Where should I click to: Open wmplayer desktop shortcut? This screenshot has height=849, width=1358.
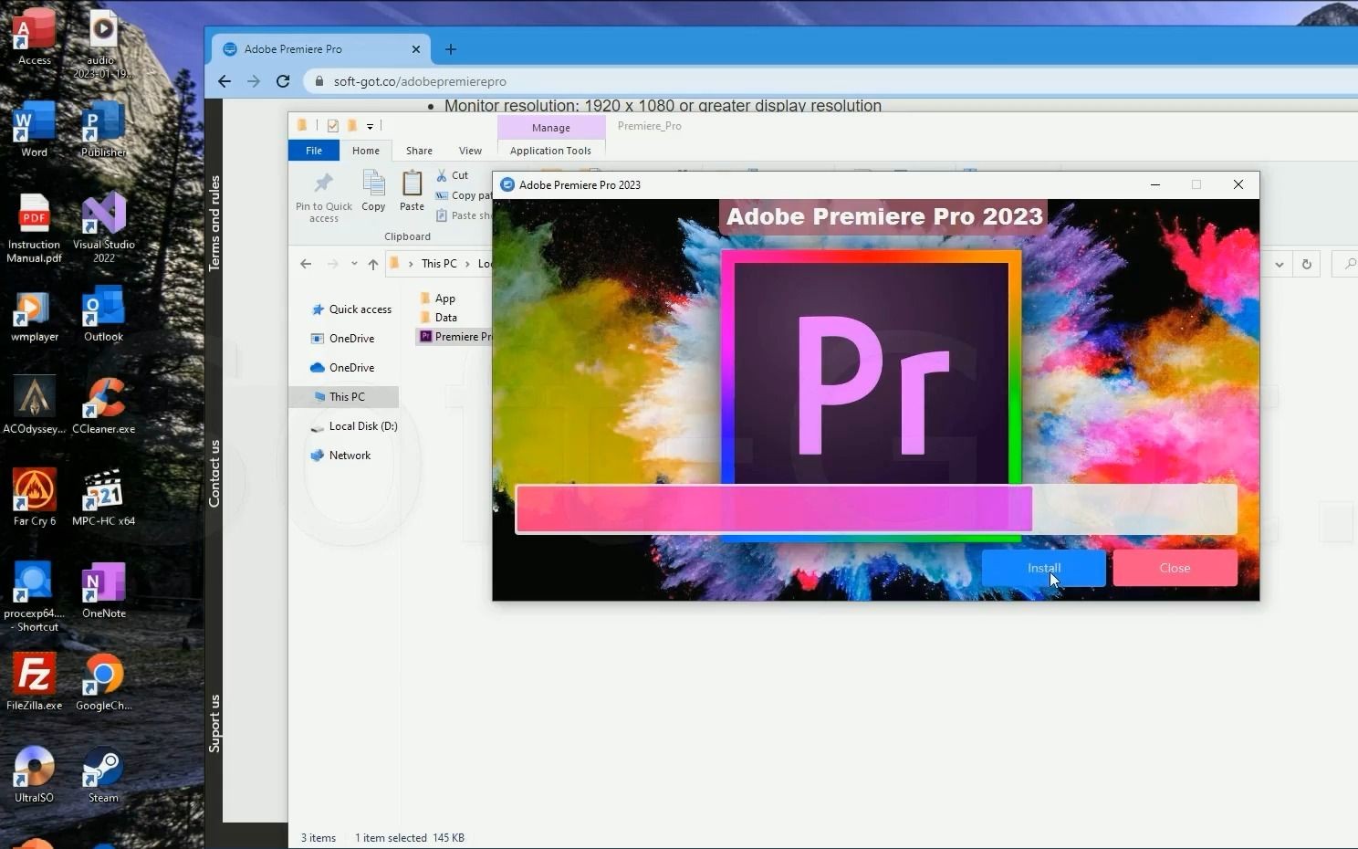coord(35,315)
